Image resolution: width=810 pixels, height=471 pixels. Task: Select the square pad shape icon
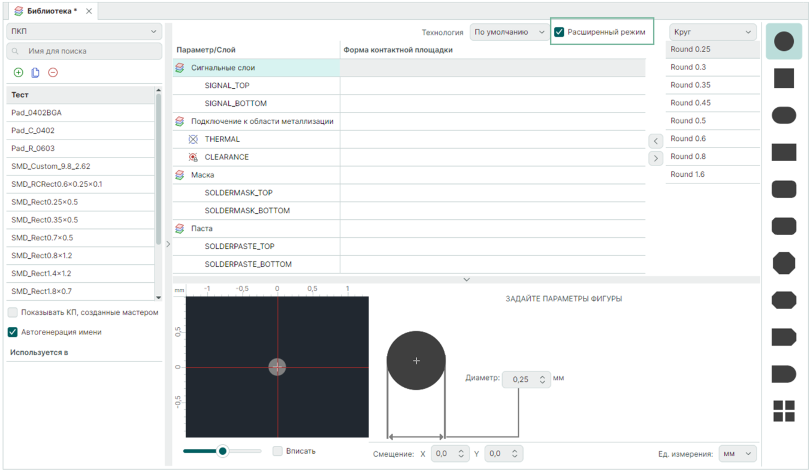(784, 78)
